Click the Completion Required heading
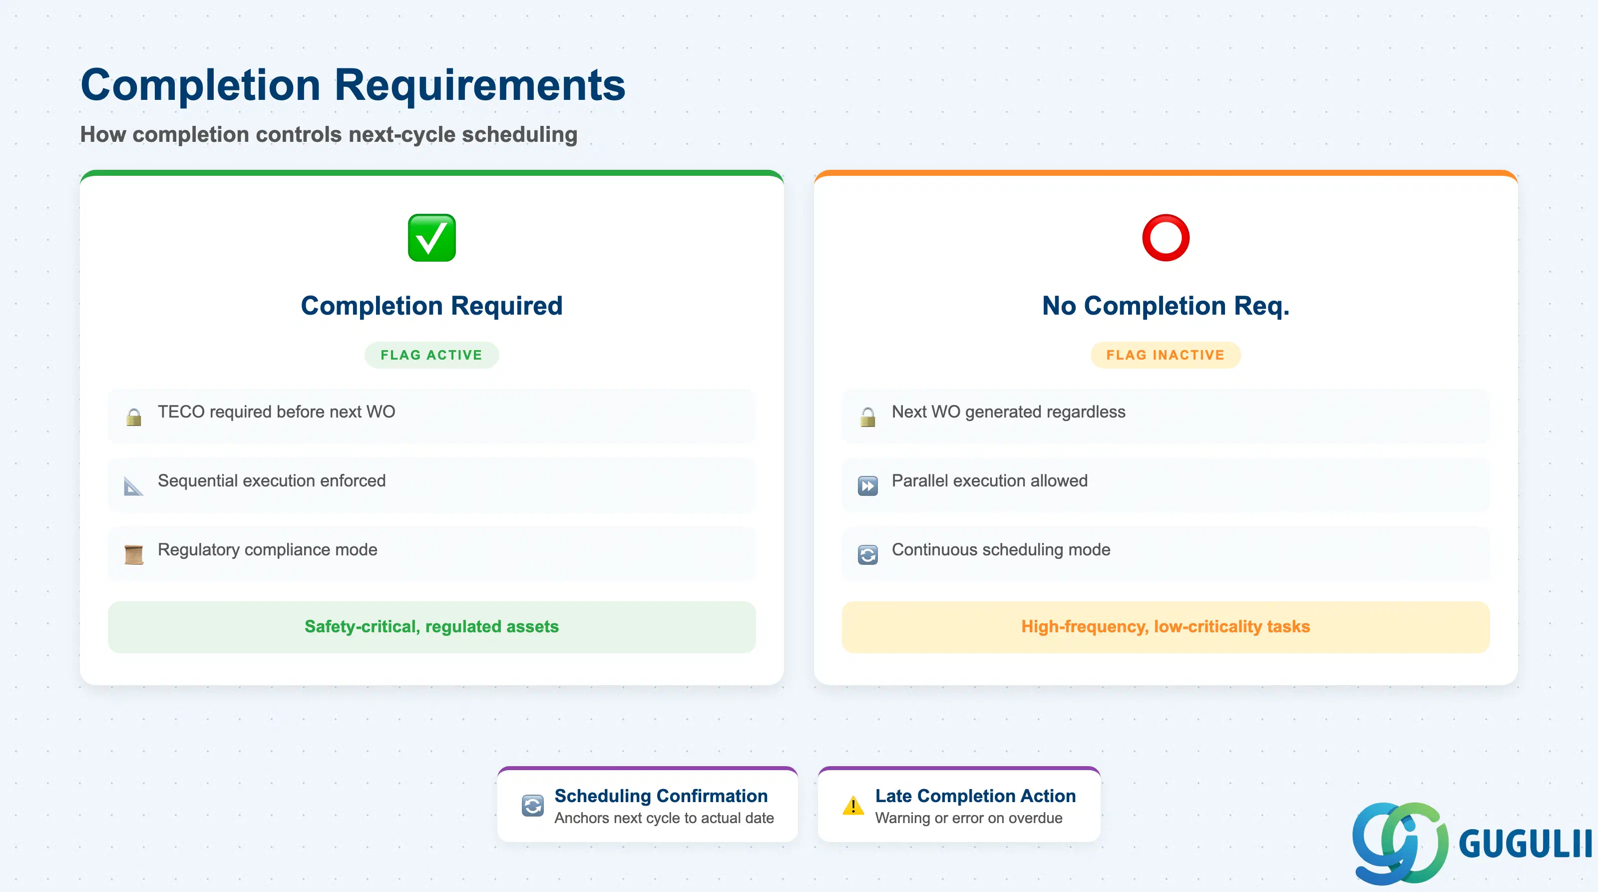This screenshot has width=1598, height=892. 432,306
